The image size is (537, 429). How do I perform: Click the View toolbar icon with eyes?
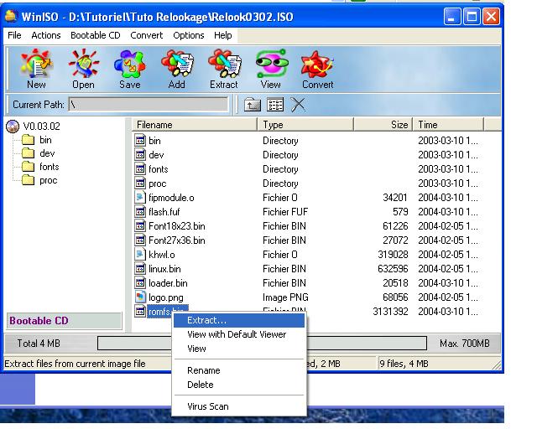(x=272, y=63)
